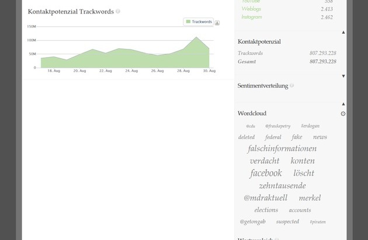The width and height of the screenshot is (368, 240).
Task: Click the Sentimentverteilung info icon
Action: point(291,86)
